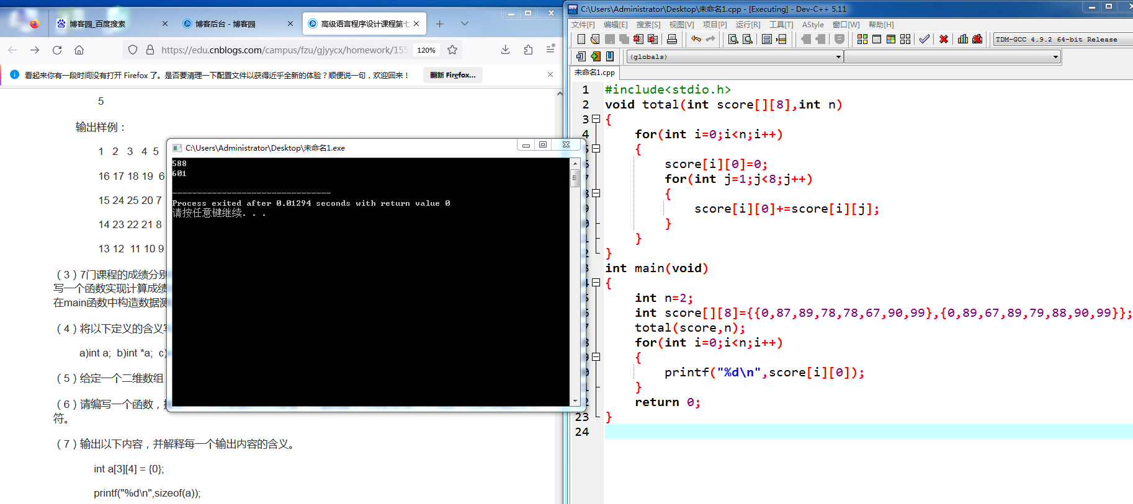Click the Goto line toolbar icon
This screenshot has height=504, width=1133.
(781, 39)
